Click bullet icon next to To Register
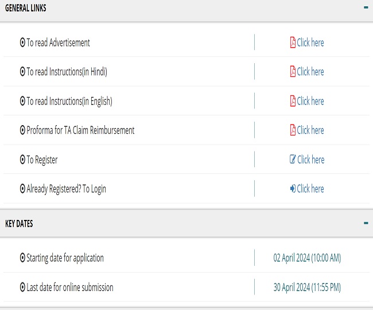This screenshot has height=310, width=373. coord(22,160)
